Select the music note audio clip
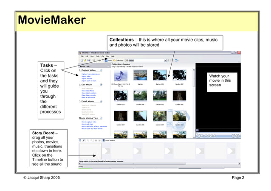The image size is (271, 191). point(121,76)
